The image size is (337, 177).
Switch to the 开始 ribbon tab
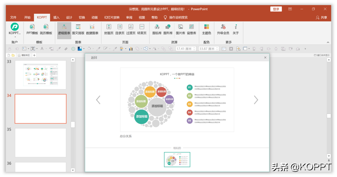click(27, 17)
